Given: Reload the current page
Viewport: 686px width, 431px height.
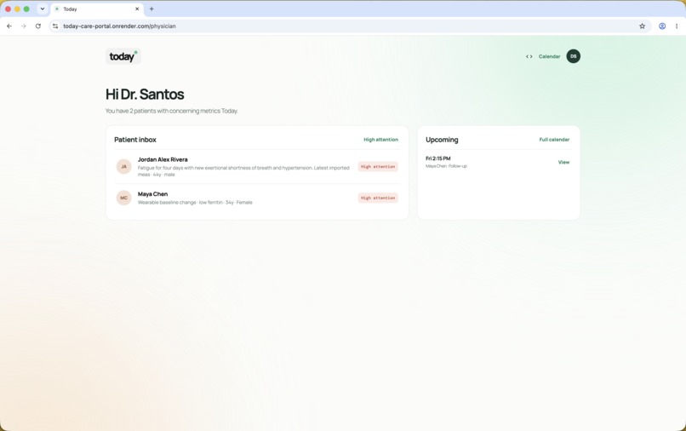Looking at the screenshot, I should 38,26.
